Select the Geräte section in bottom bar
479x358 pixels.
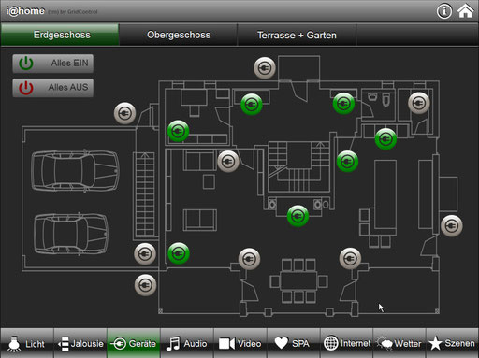tap(134, 343)
